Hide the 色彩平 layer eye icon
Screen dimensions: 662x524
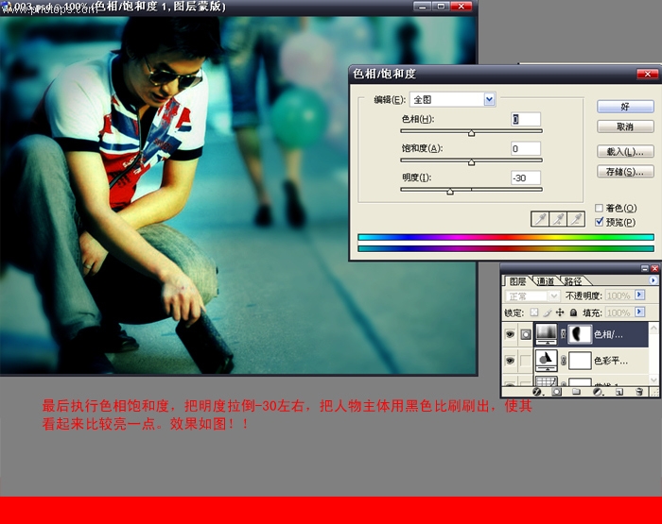pyautogui.click(x=510, y=361)
